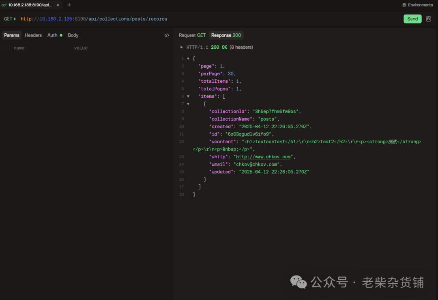Click the "totalItems" key

click(215, 81)
